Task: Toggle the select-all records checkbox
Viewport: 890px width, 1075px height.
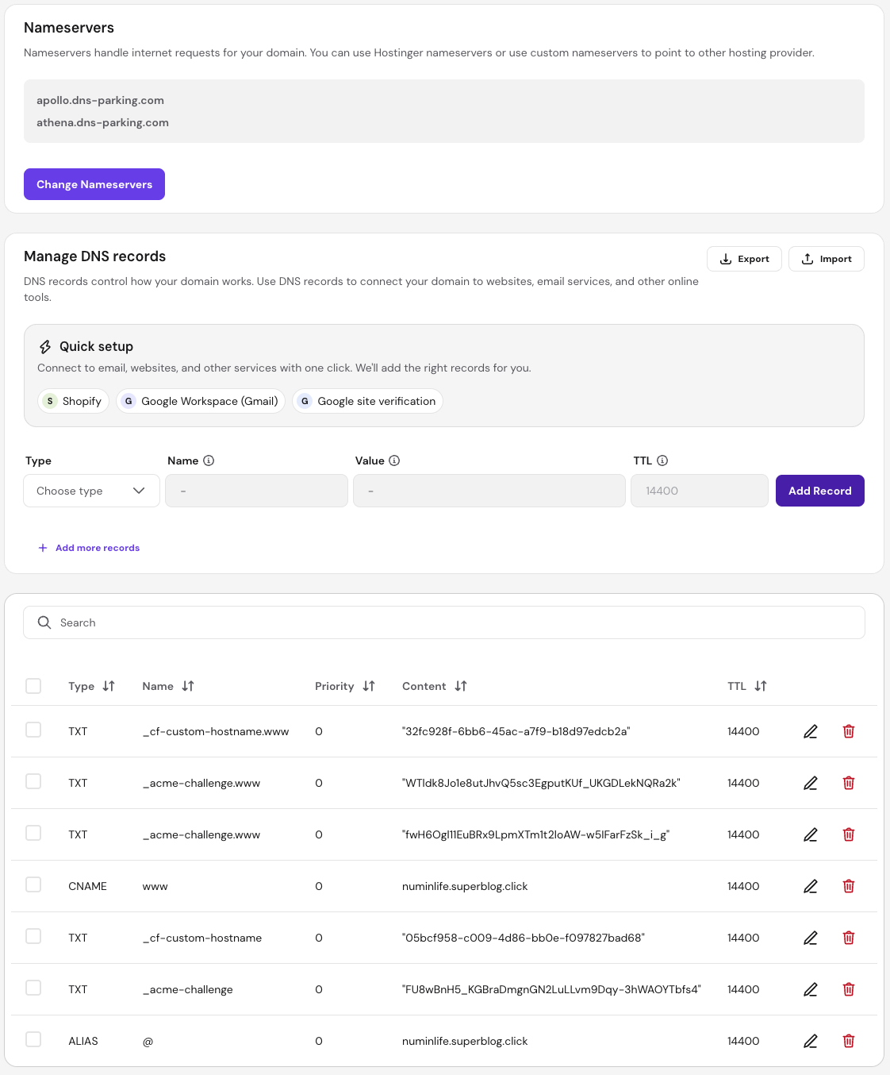Action: coord(33,686)
